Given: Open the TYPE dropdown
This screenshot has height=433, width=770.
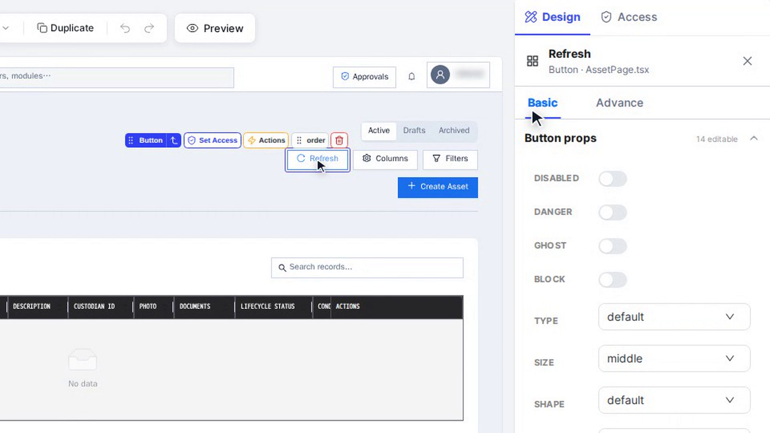Looking at the screenshot, I should click(674, 317).
